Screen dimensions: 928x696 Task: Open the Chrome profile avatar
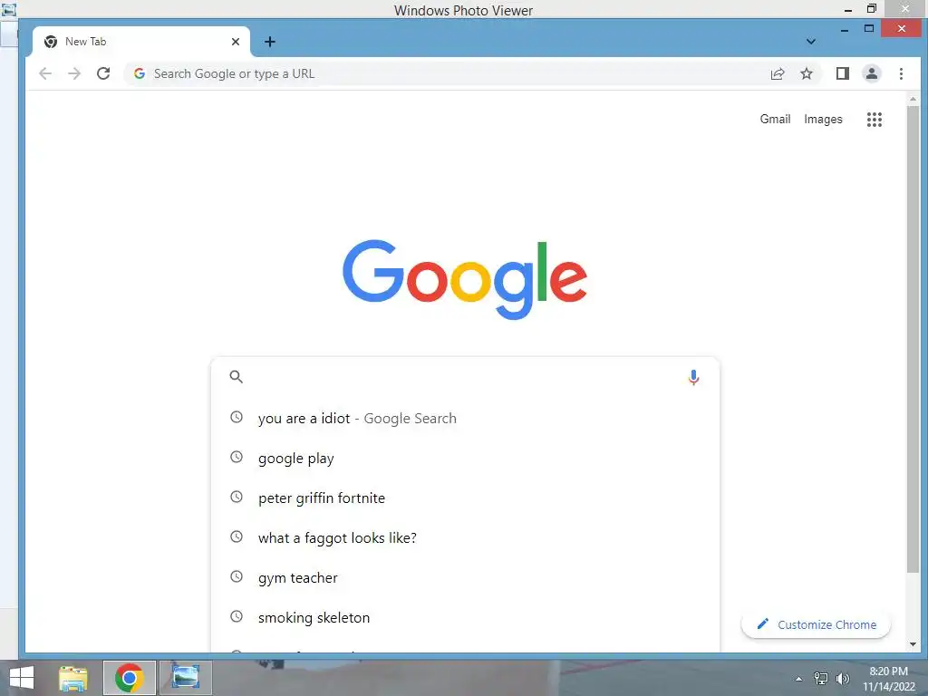pyautogui.click(x=871, y=73)
